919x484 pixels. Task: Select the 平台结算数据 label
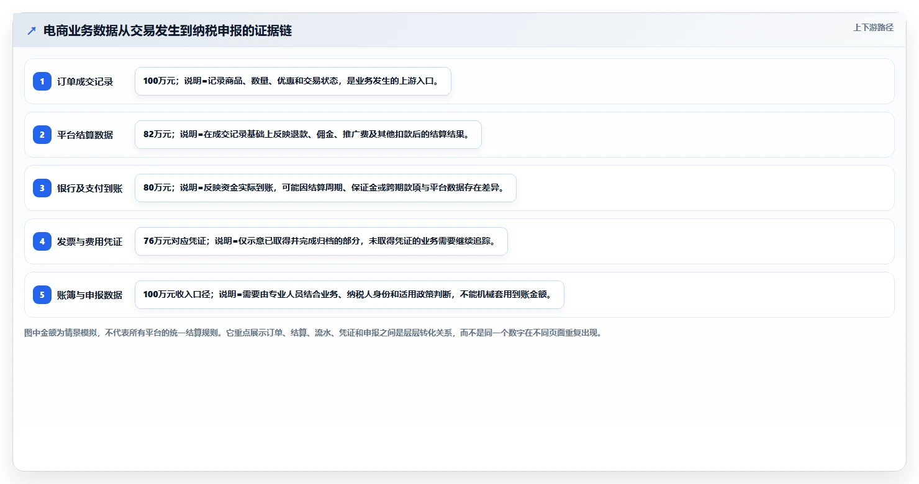tap(85, 135)
